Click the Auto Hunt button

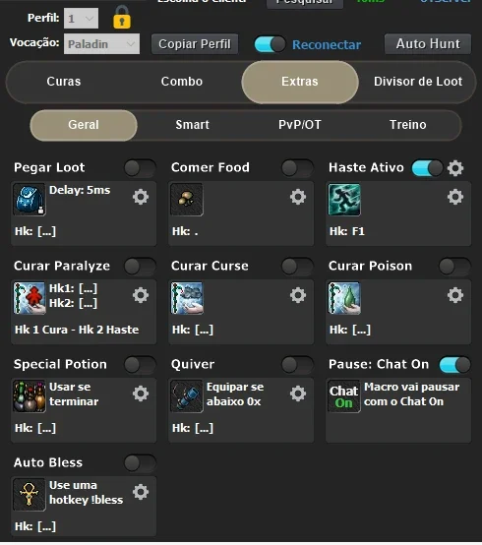(428, 44)
